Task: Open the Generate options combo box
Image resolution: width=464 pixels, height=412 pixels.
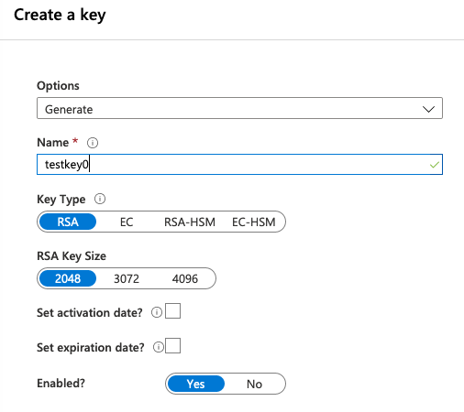Action: 239,108
